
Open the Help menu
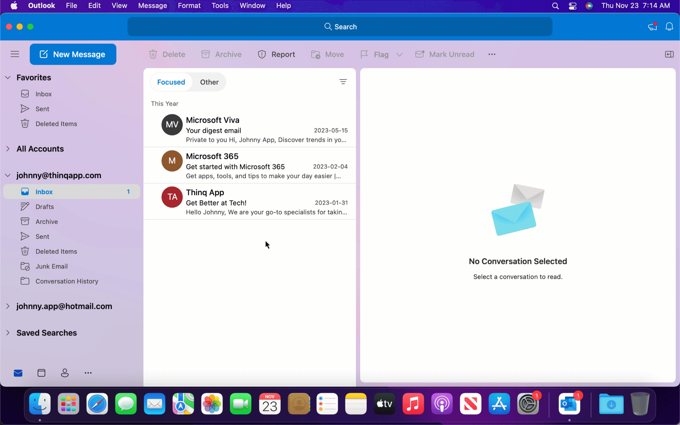[x=283, y=6]
